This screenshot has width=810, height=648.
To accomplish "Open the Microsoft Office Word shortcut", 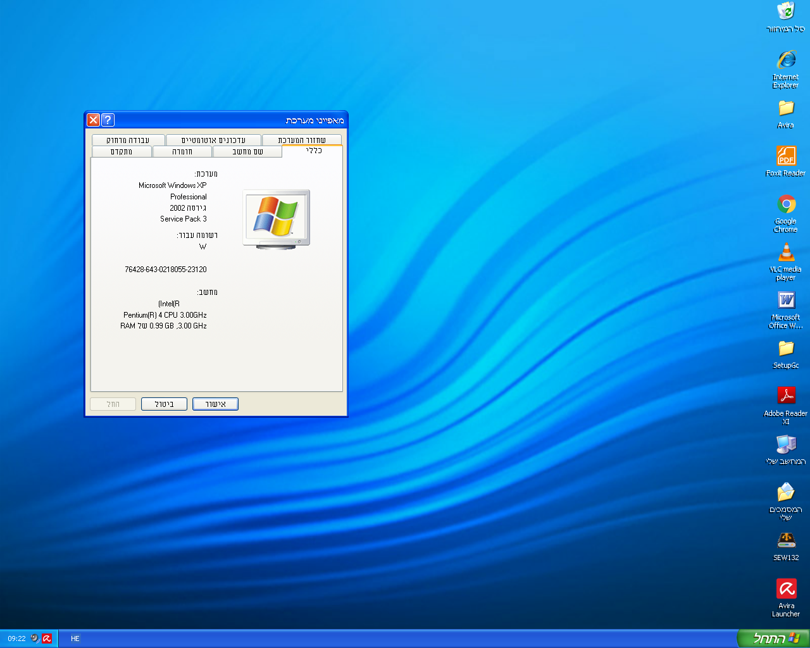I will [785, 309].
